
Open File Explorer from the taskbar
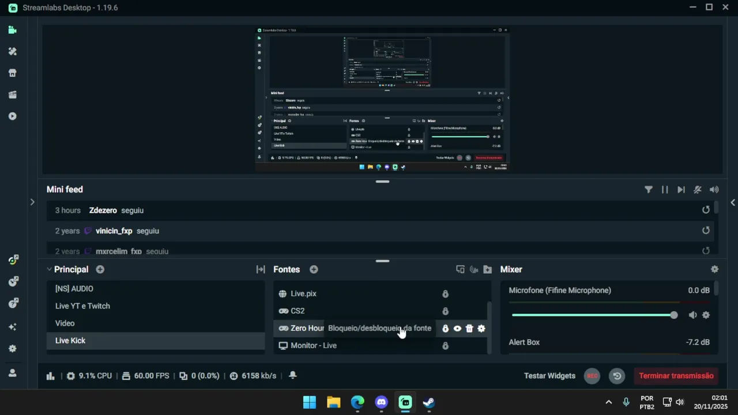coord(334,402)
